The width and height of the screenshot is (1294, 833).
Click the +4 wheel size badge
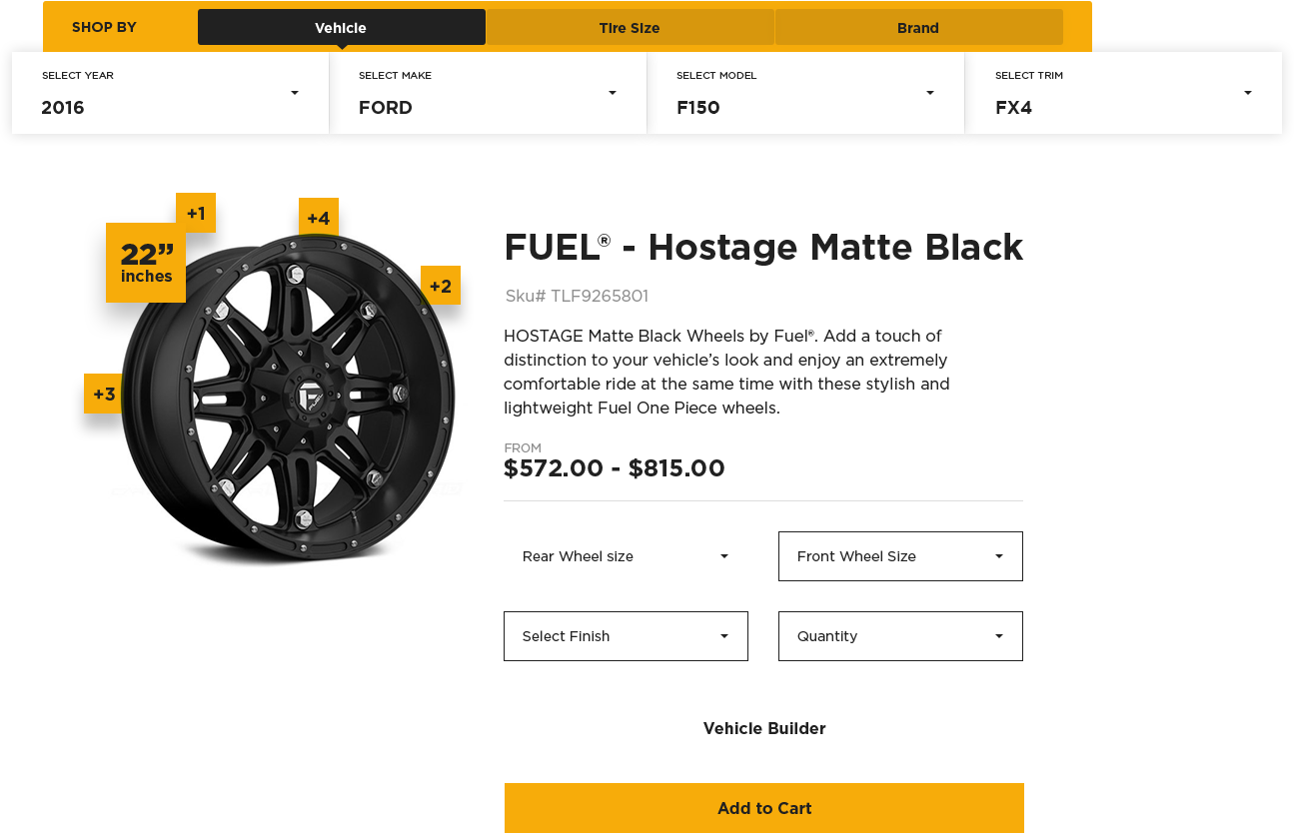(x=319, y=218)
